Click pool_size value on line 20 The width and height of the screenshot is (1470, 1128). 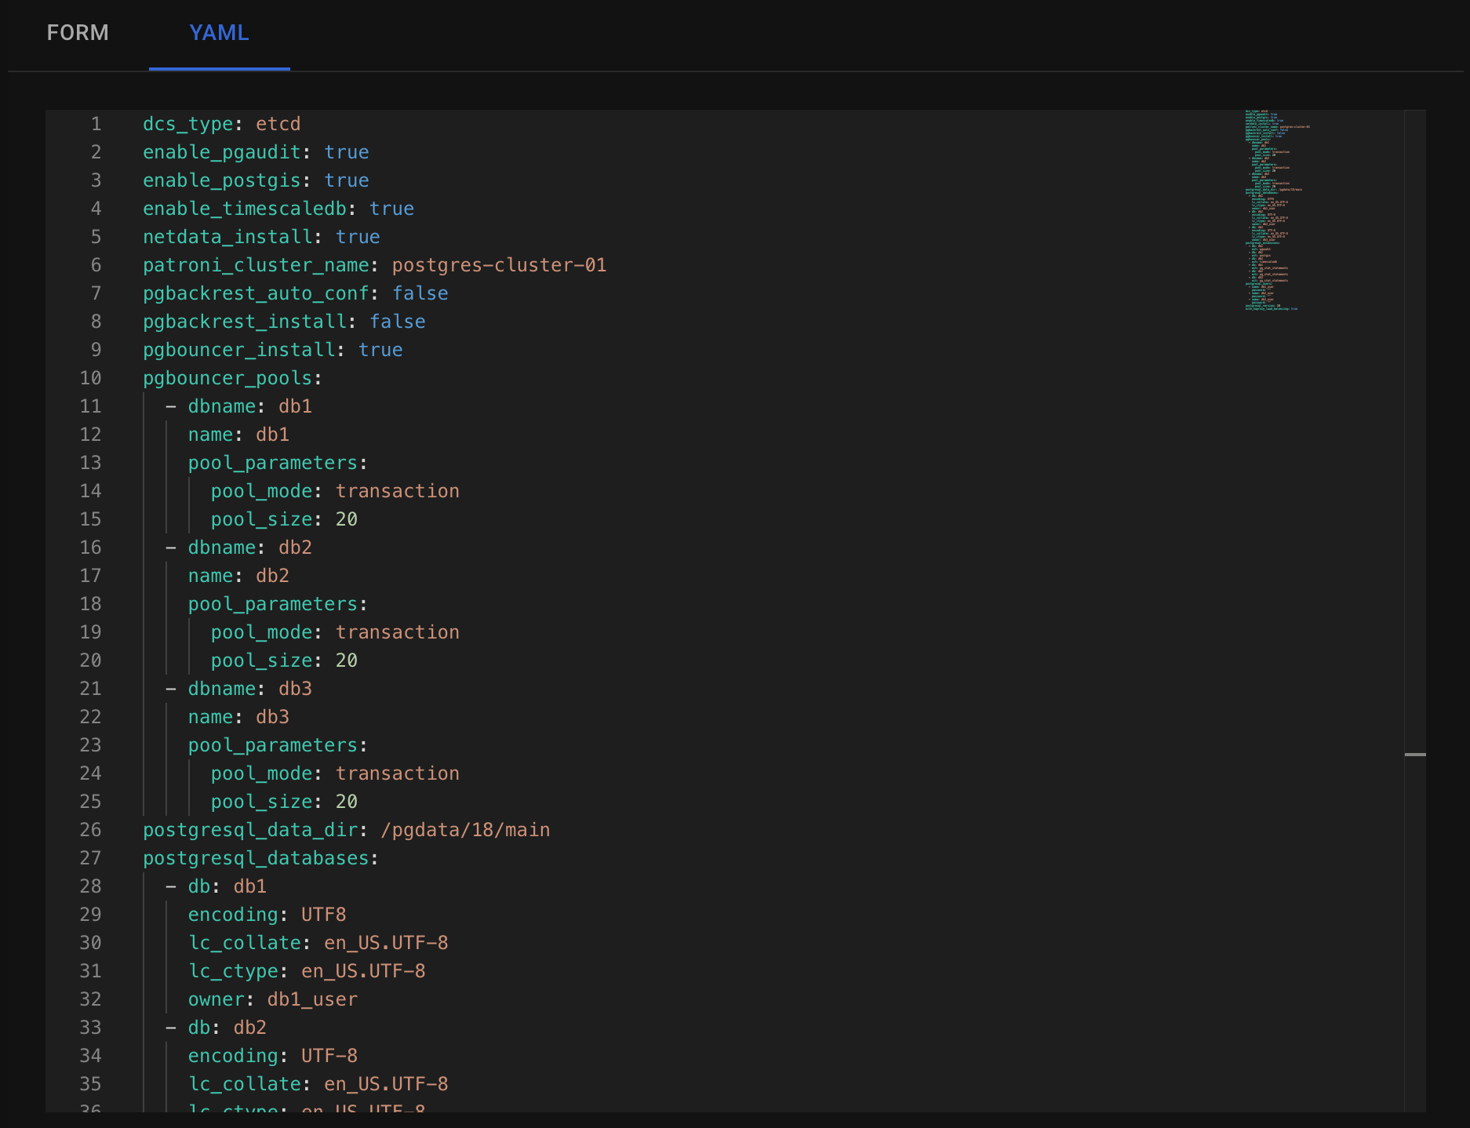point(346,660)
